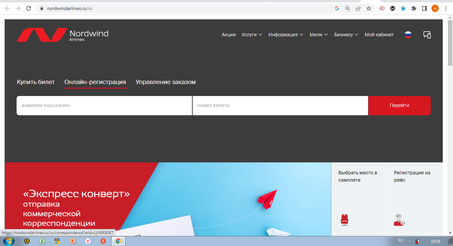This screenshot has width=453, height=246.
Task: Expand the Услуги dropdown menu
Action: pos(252,35)
